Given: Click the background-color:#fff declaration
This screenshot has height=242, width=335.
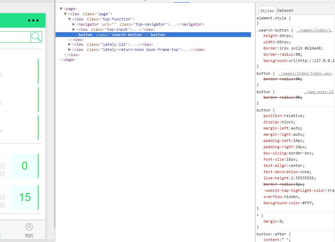Looking at the screenshot, I should point(288,203).
